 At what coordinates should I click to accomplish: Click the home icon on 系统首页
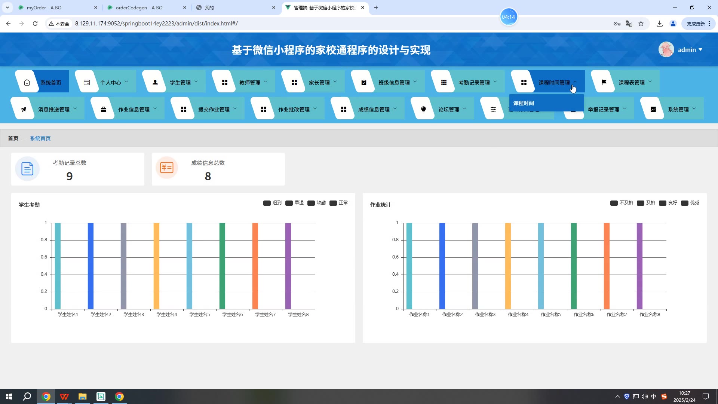point(27,82)
